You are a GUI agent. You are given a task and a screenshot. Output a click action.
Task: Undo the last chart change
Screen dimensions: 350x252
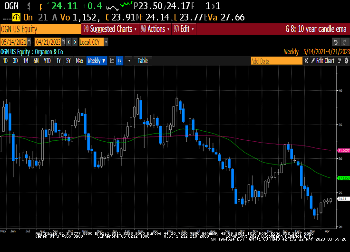pos(336,42)
